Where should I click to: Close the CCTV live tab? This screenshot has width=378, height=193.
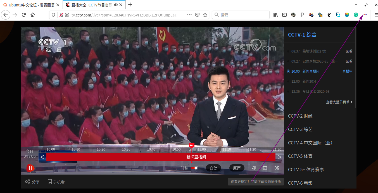tap(121, 5)
